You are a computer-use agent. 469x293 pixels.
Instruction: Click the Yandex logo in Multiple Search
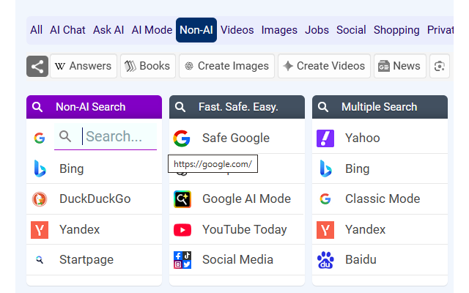click(x=325, y=229)
